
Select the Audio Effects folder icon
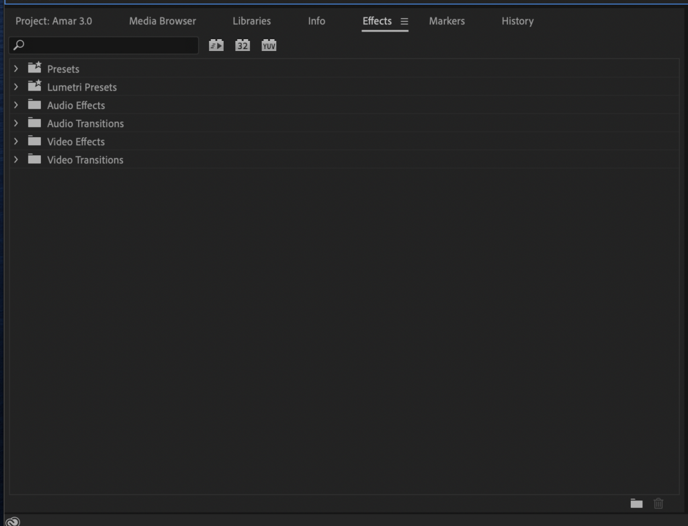coord(34,104)
